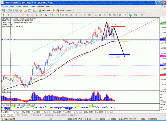Select the Horizontal Line drawing tool

pyautogui.click(x=18, y=15)
